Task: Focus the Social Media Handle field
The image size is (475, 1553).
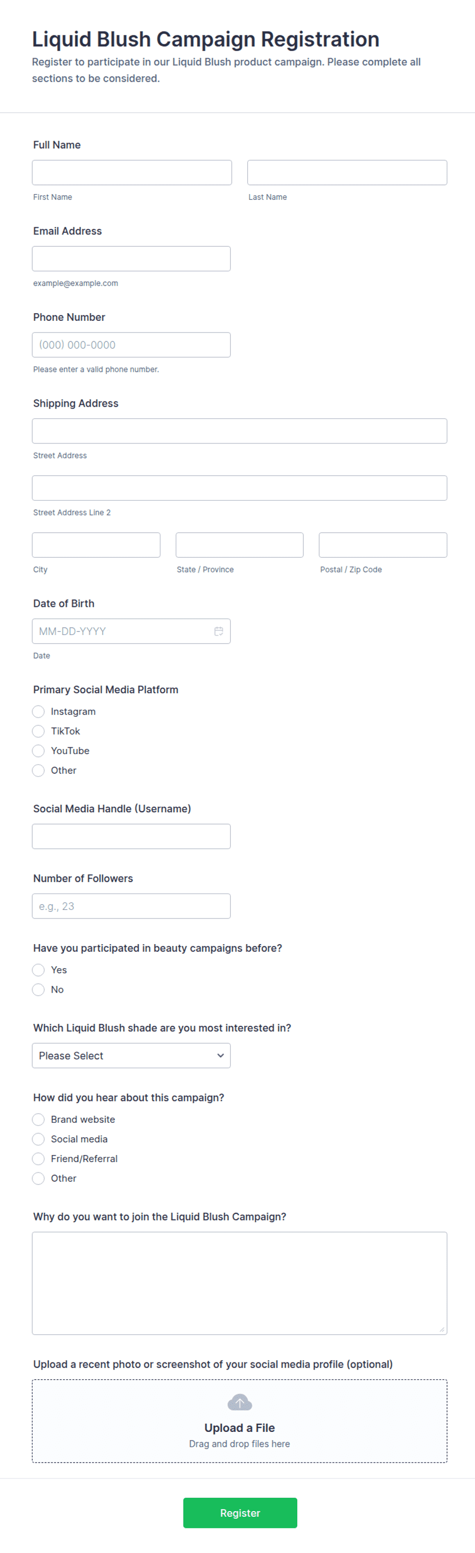Action: [x=131, y=836]
